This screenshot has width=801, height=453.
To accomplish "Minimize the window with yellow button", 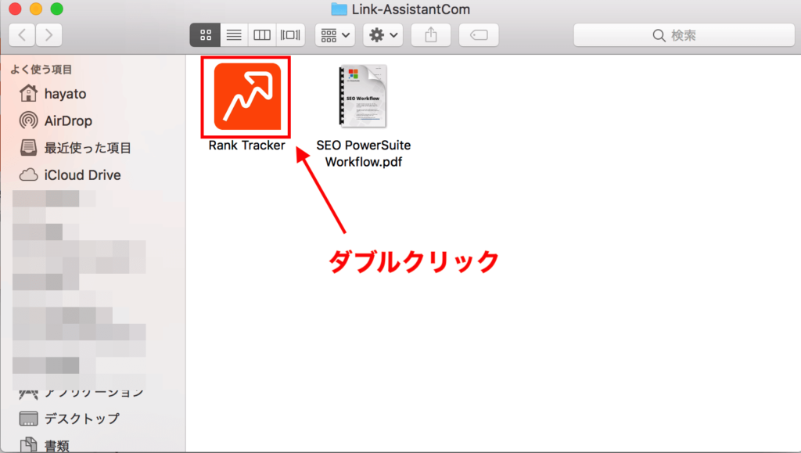I will [x=36, y=9].
